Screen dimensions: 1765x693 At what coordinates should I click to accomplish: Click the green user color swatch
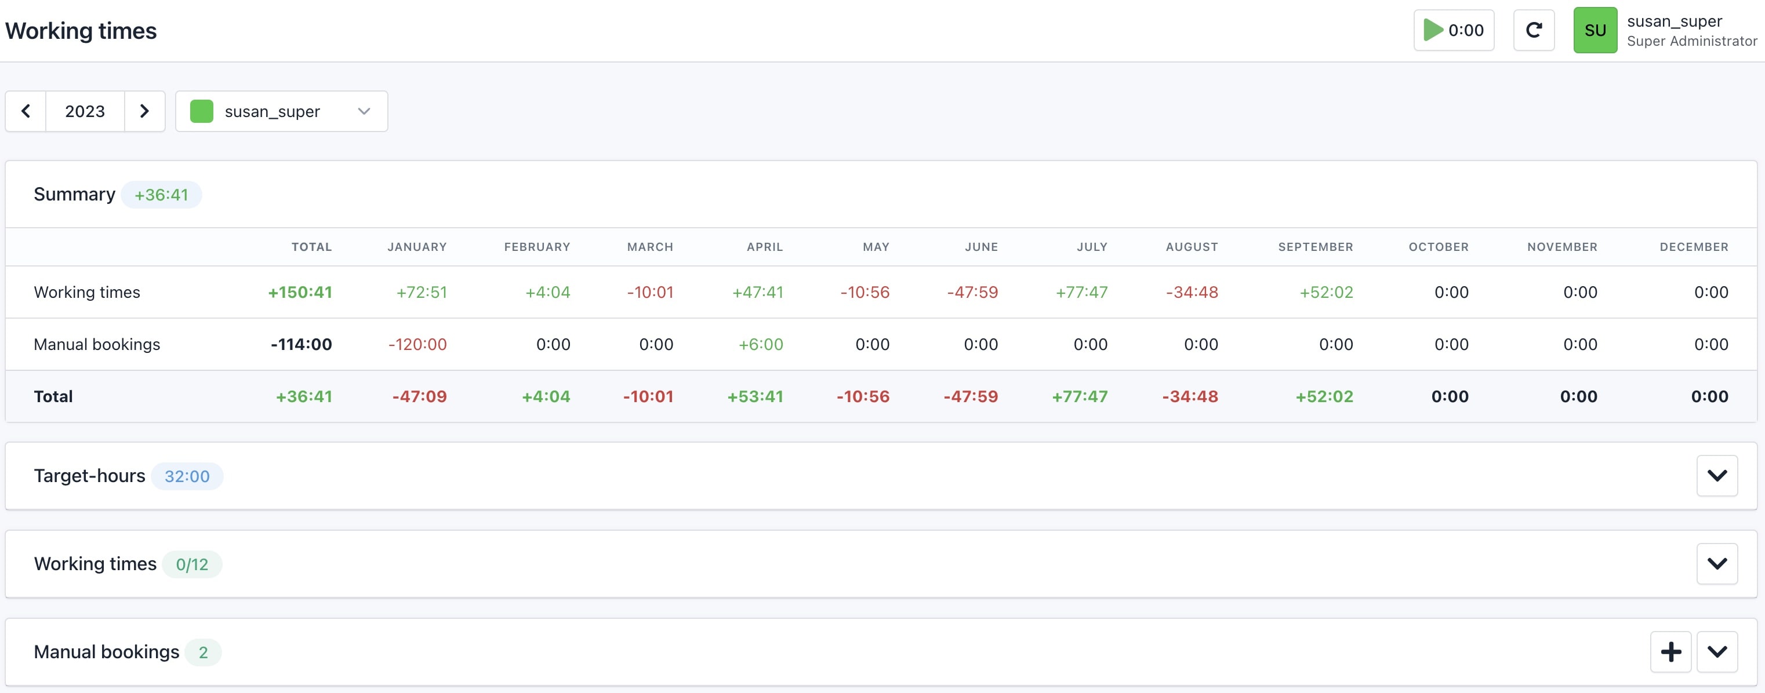click(x=201, y=111)
